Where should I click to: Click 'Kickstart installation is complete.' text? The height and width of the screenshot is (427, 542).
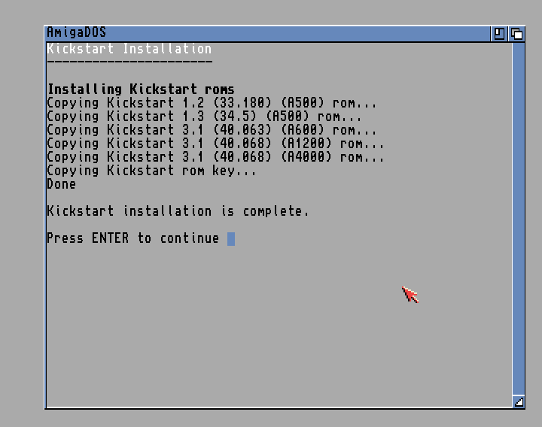point(178,211)
